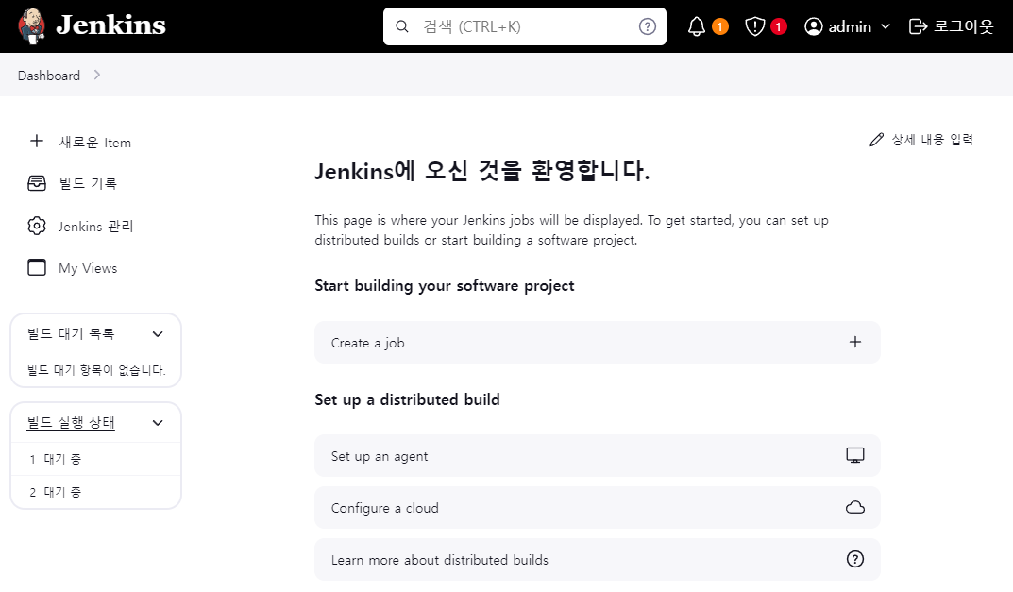Open 새로운 Item in sidebar
1013x592 pixels.
[x=95, y=143]
